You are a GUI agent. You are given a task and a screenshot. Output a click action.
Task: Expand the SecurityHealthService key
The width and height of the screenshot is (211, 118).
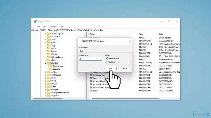[45, 93]
